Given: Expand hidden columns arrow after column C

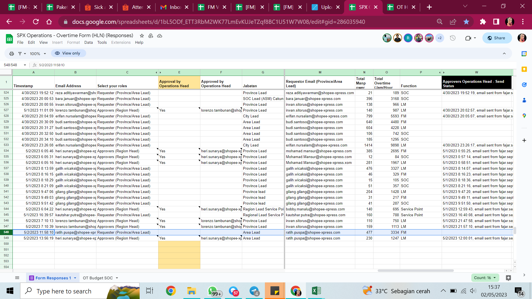Looking at the screenshot, I should pyautogui.click(x=156, y=73).
